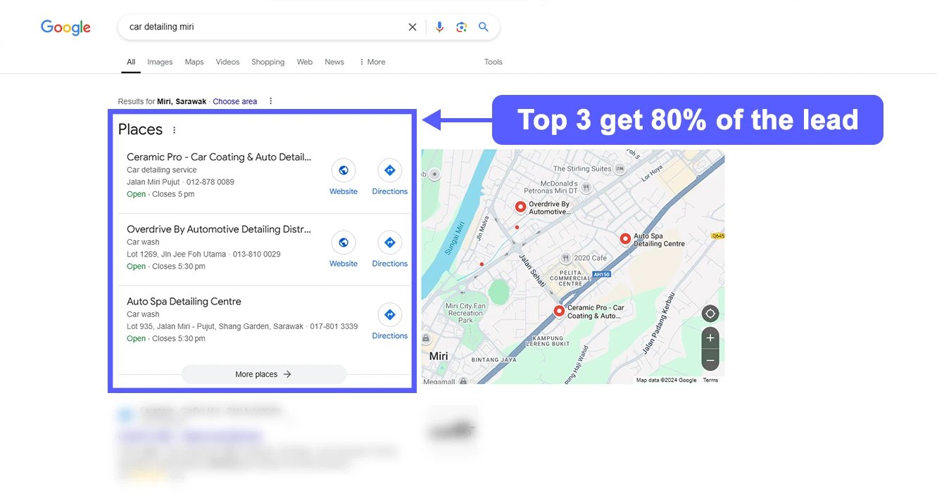Open the three-dot menu next to Choose area
Screen dimensions: 937x495
point(270,101)
